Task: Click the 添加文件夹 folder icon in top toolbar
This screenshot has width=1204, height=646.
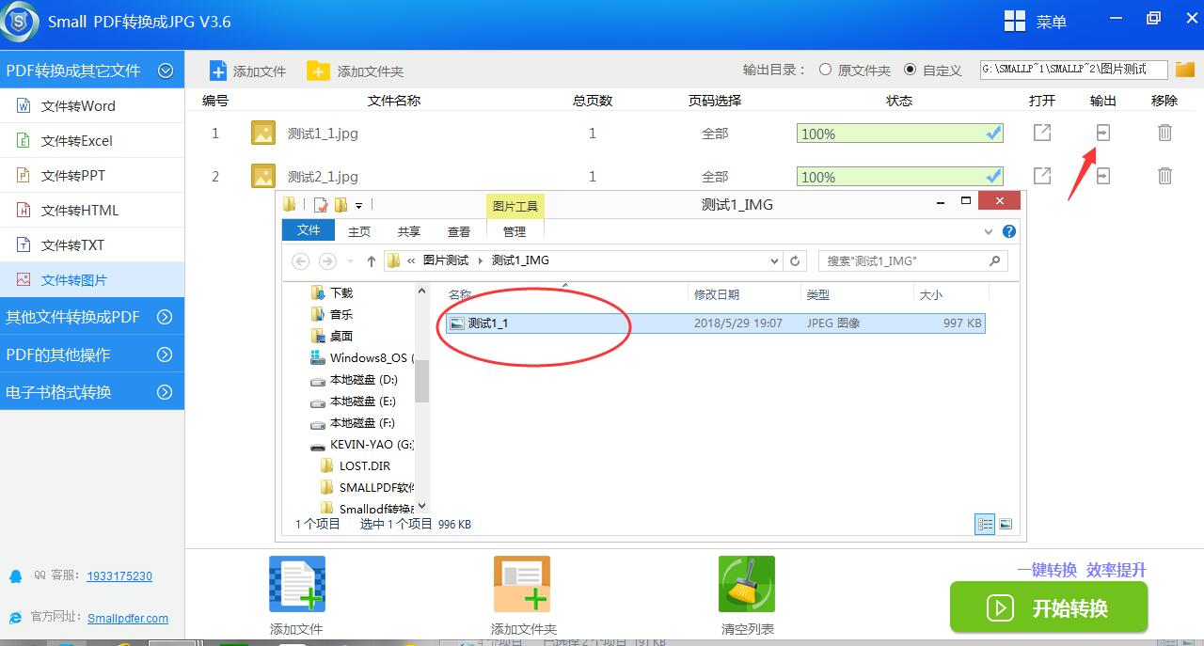Action: (x=318, y=71)
